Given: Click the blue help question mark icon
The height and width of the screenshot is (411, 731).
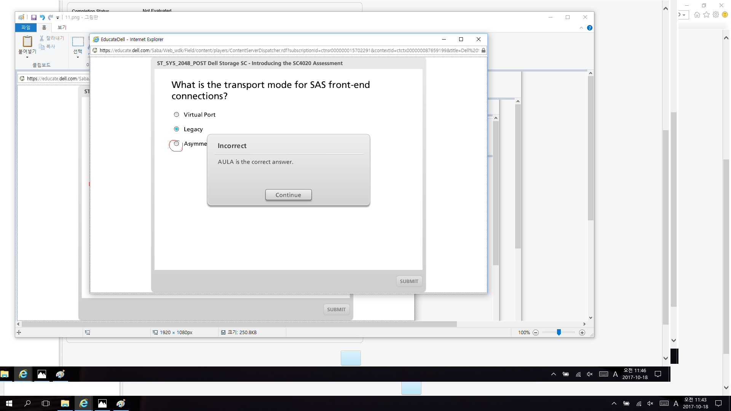Looking at the screenshot, I should click(589, 28).
